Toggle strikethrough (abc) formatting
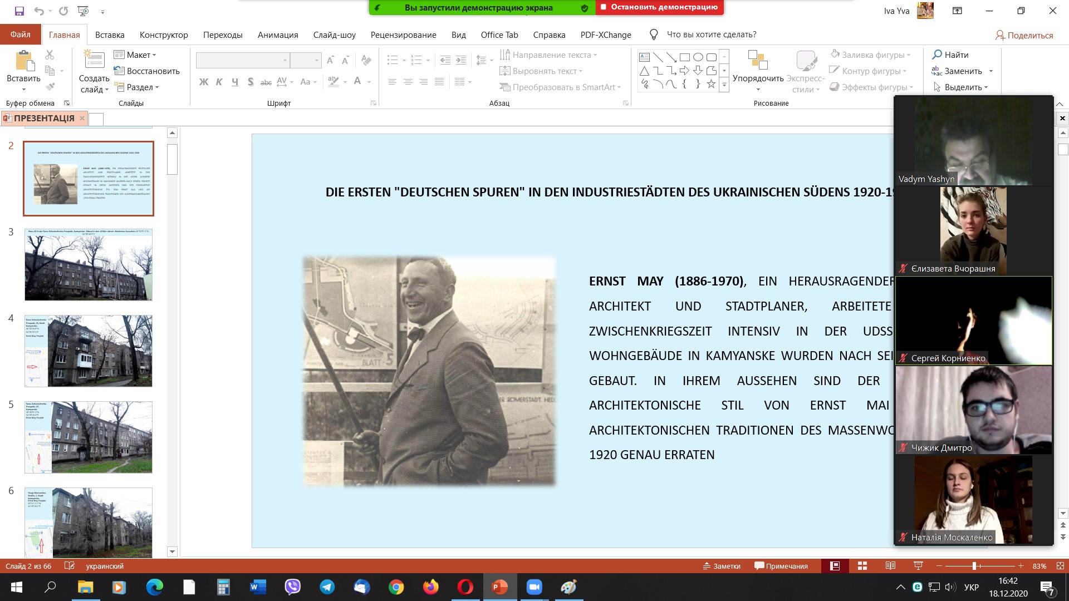This screenshot has height=601, width=1069. pyautogui.click(x=266, y=82)
